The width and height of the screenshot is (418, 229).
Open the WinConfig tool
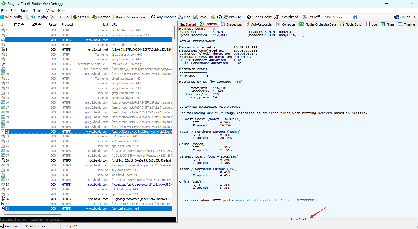11,17
